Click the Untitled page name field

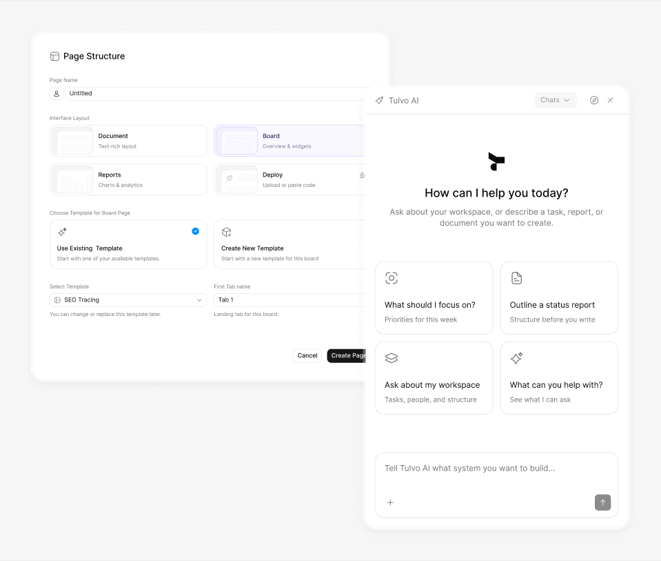tap(215, 93)
